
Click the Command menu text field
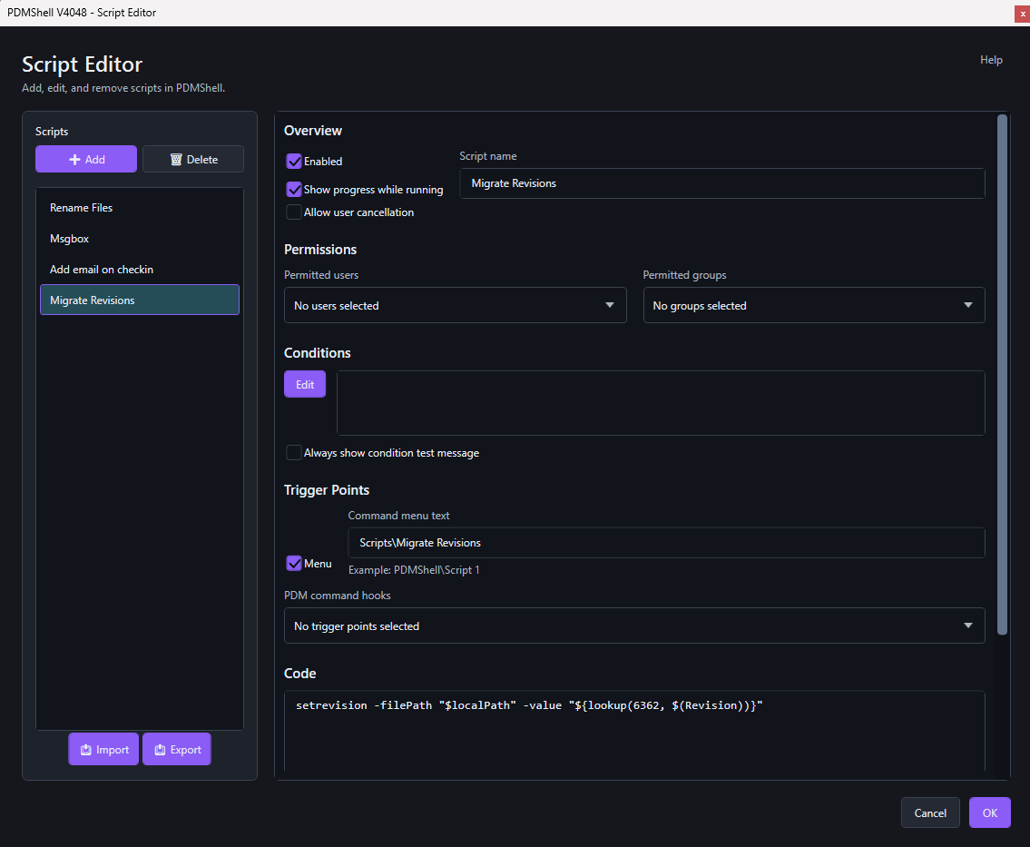coord(666,543)
